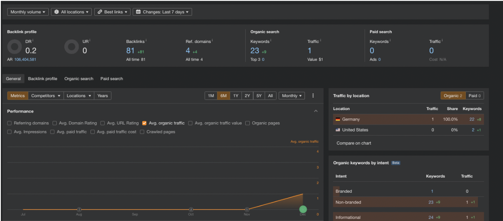
Task: Click the Backlinks info icon
Action: 146,40
